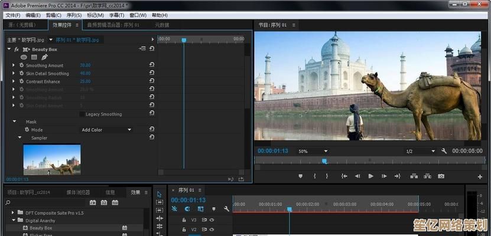Click the Step Forward one frame button
This screenshot has height=236, width=491.
click(x=384, y=176)
